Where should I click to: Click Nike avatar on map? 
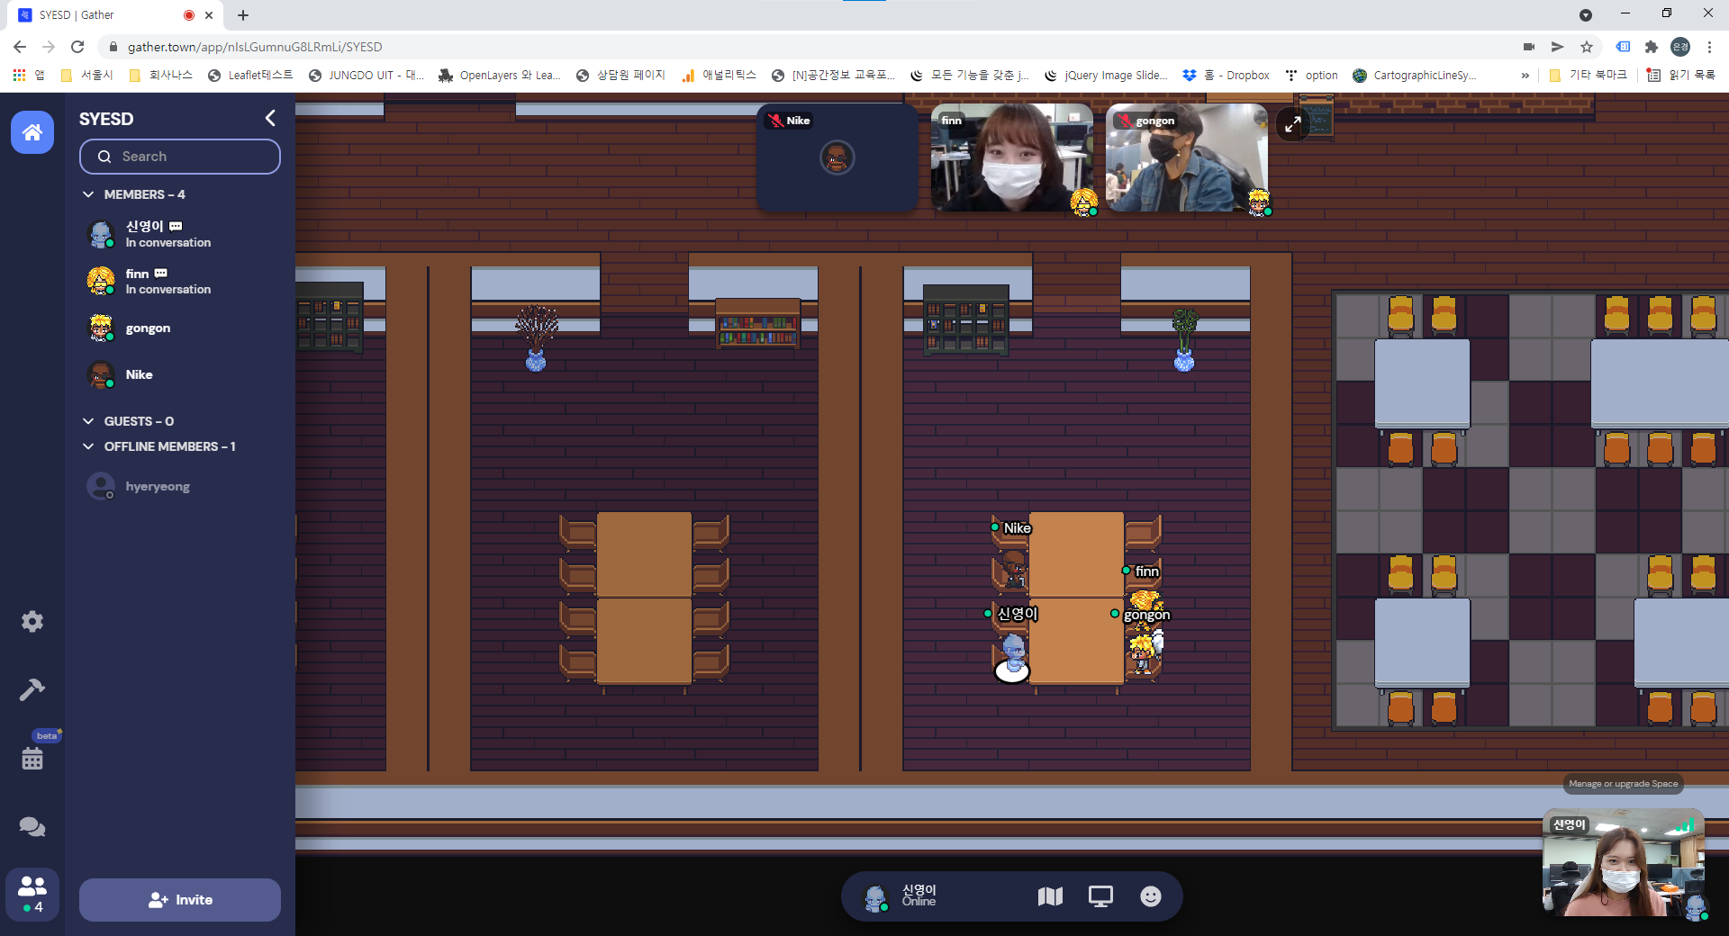coord(1014,569)
